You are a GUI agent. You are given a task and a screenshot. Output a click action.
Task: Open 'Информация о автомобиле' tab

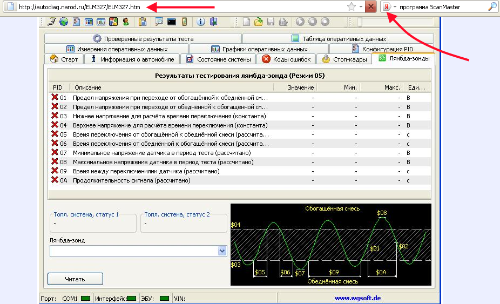click(132, 59)
